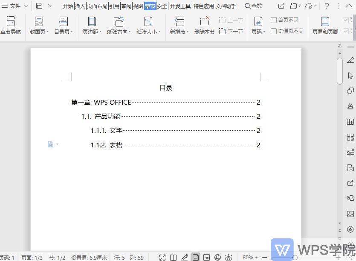Screen dimensions: 356x261
Task: Click the page 2 link for 1.1.2 表格
Action: 258,145
